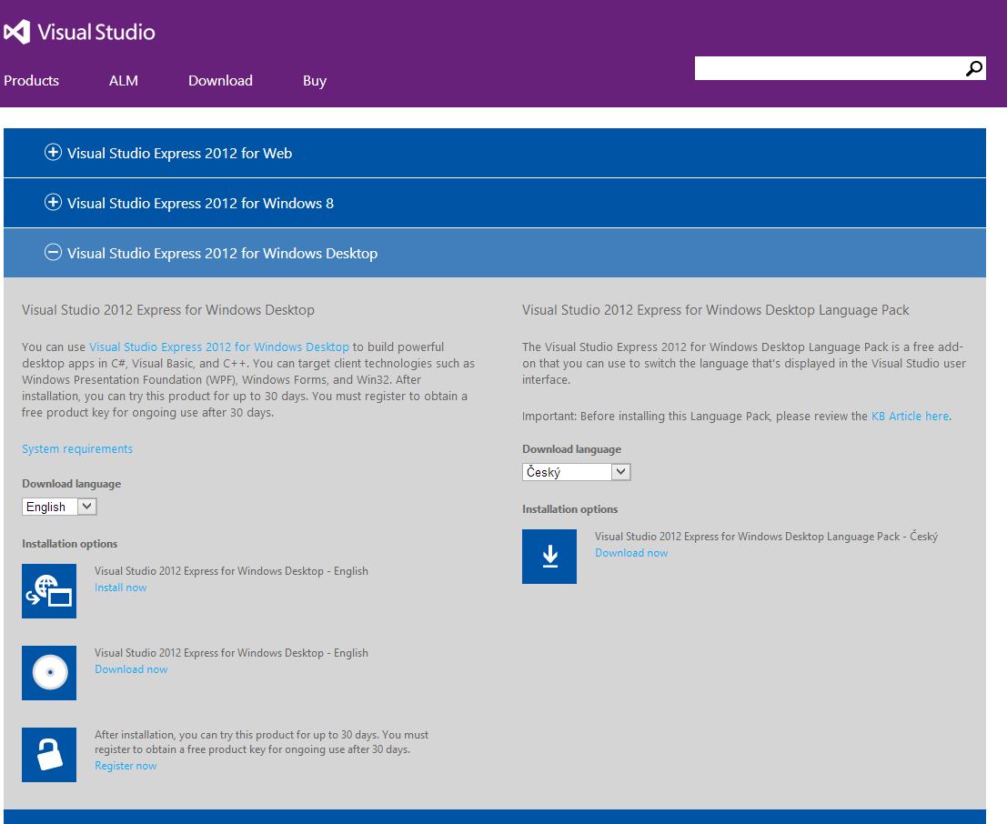Open the KB Article here link
The height and width of the screenshot is (824, 1007).
click(x=909, y=416)
